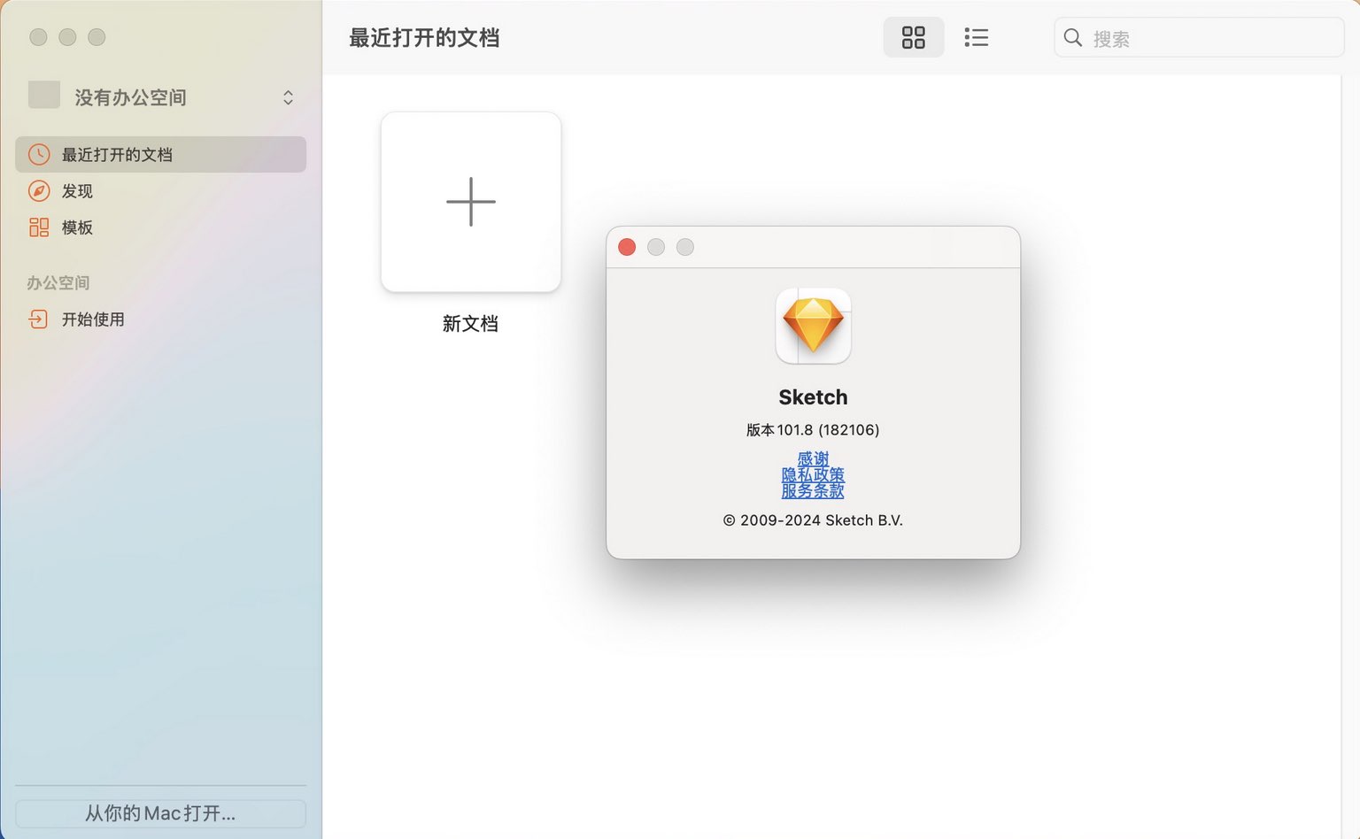Select 最近打开的文档 in sidebar

coord(160,154)
